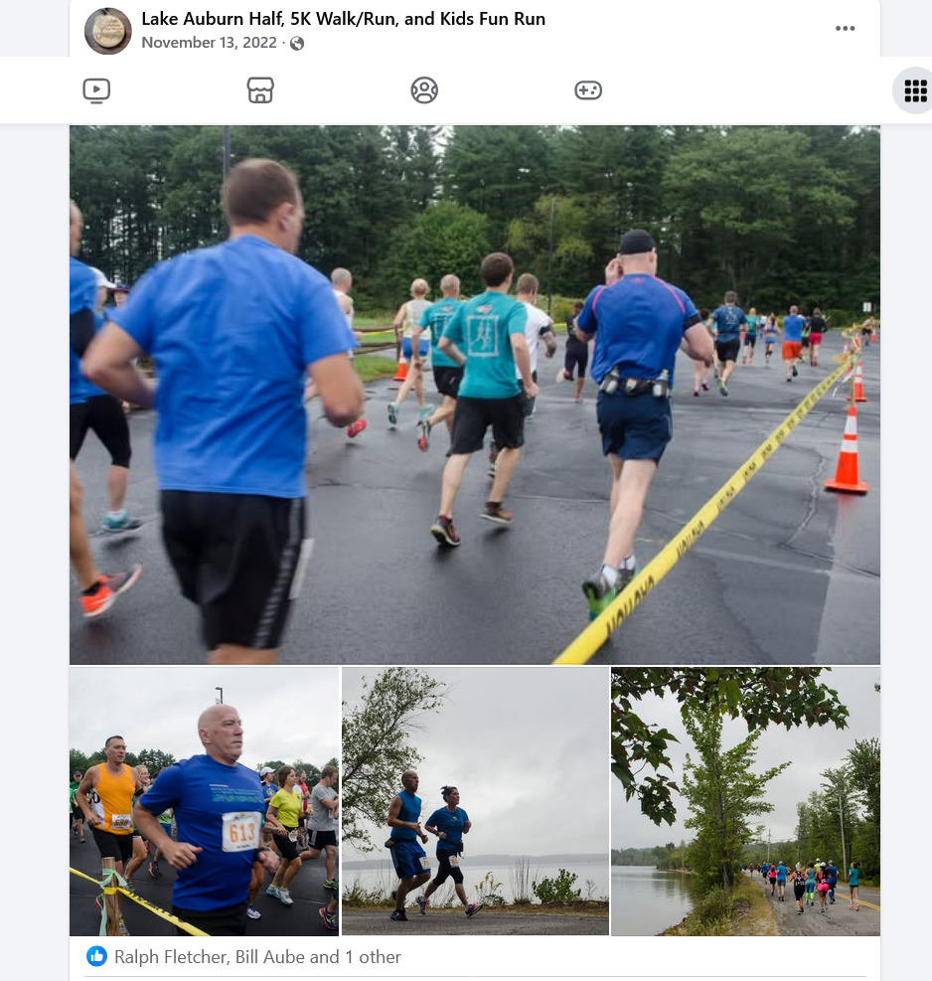Click the Lake Auburn Half page avatar
The image size is (932, 981).
click(108, 31)
